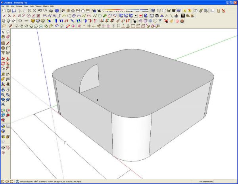Pick the Paint Bucket tool
This screenshot has width=238, height=184.
click(3, 36)
